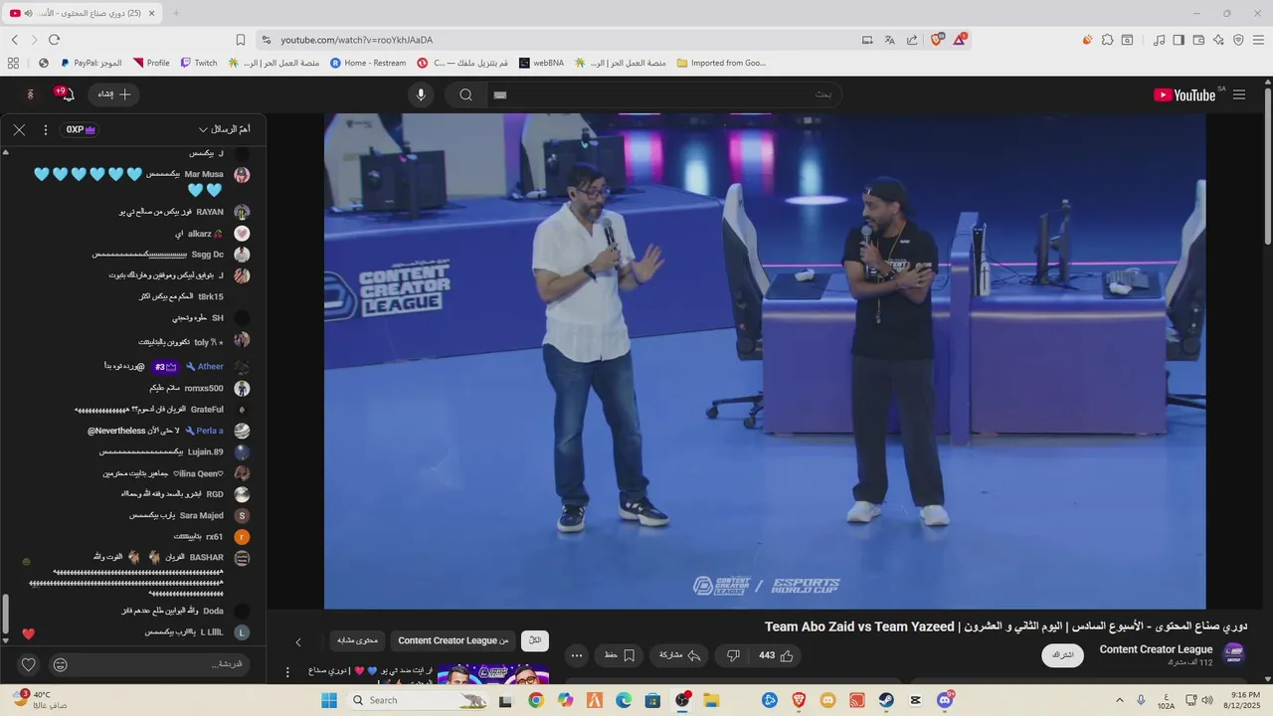
Task: Like the video with thumbs up
Action: (x=777, y=655)
